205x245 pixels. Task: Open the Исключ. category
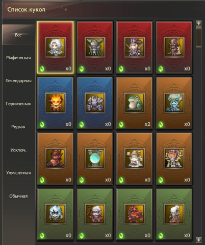[18, 150]
